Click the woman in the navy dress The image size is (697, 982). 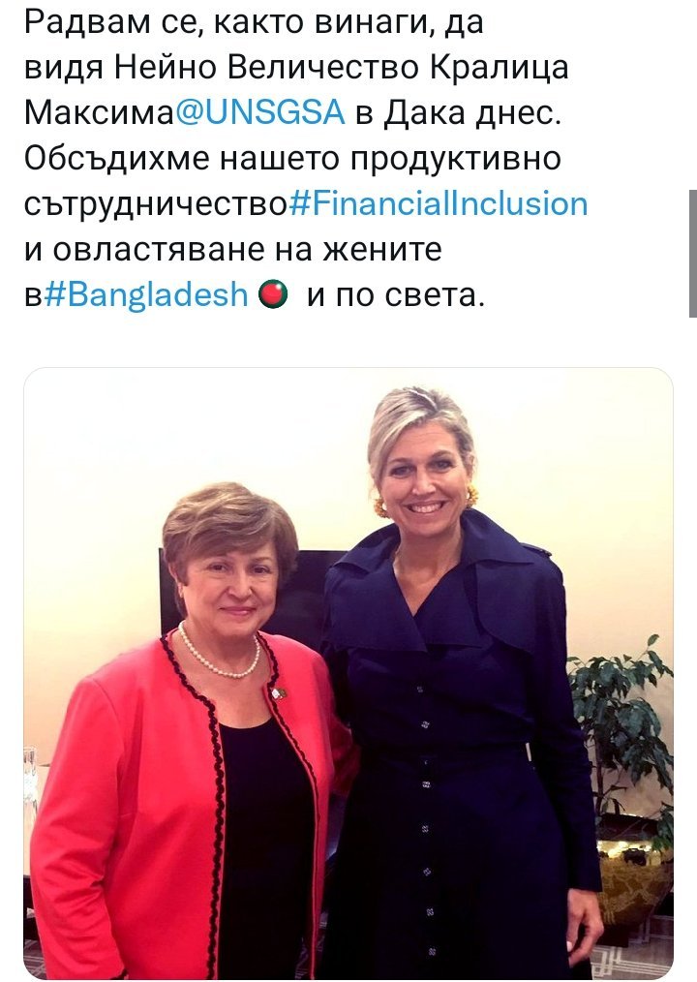(457, 689)
